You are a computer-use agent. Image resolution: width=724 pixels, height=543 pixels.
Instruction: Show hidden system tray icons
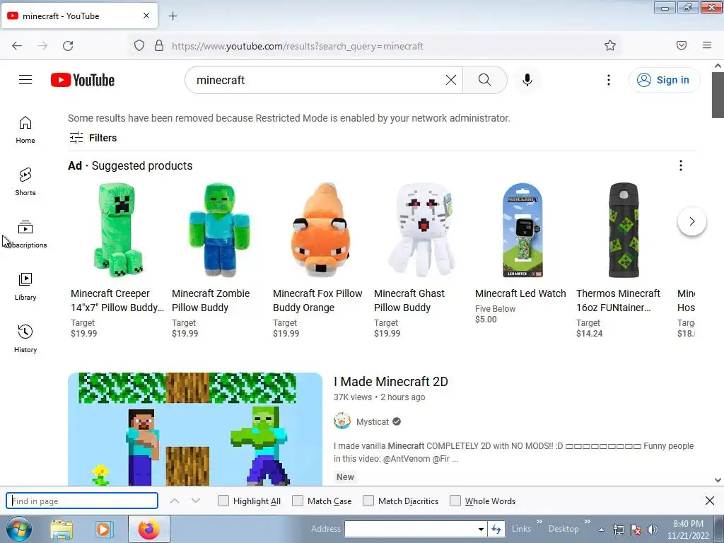pyautogui.click(x=601, y=530)
